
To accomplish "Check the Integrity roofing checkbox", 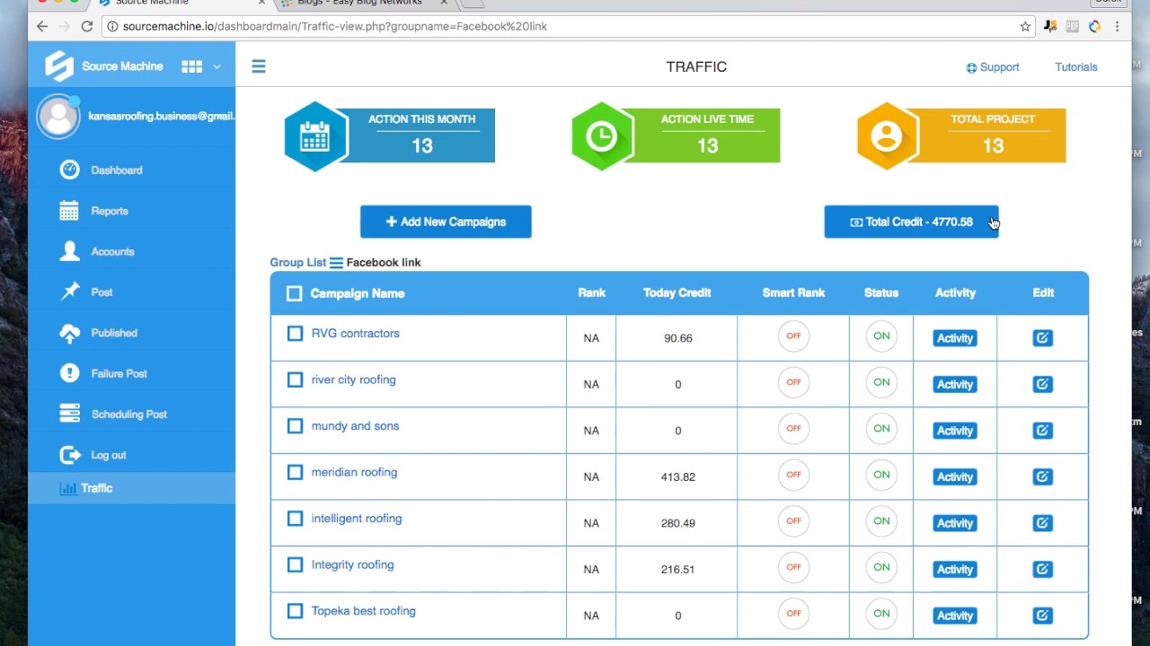I will coord(295,564).
